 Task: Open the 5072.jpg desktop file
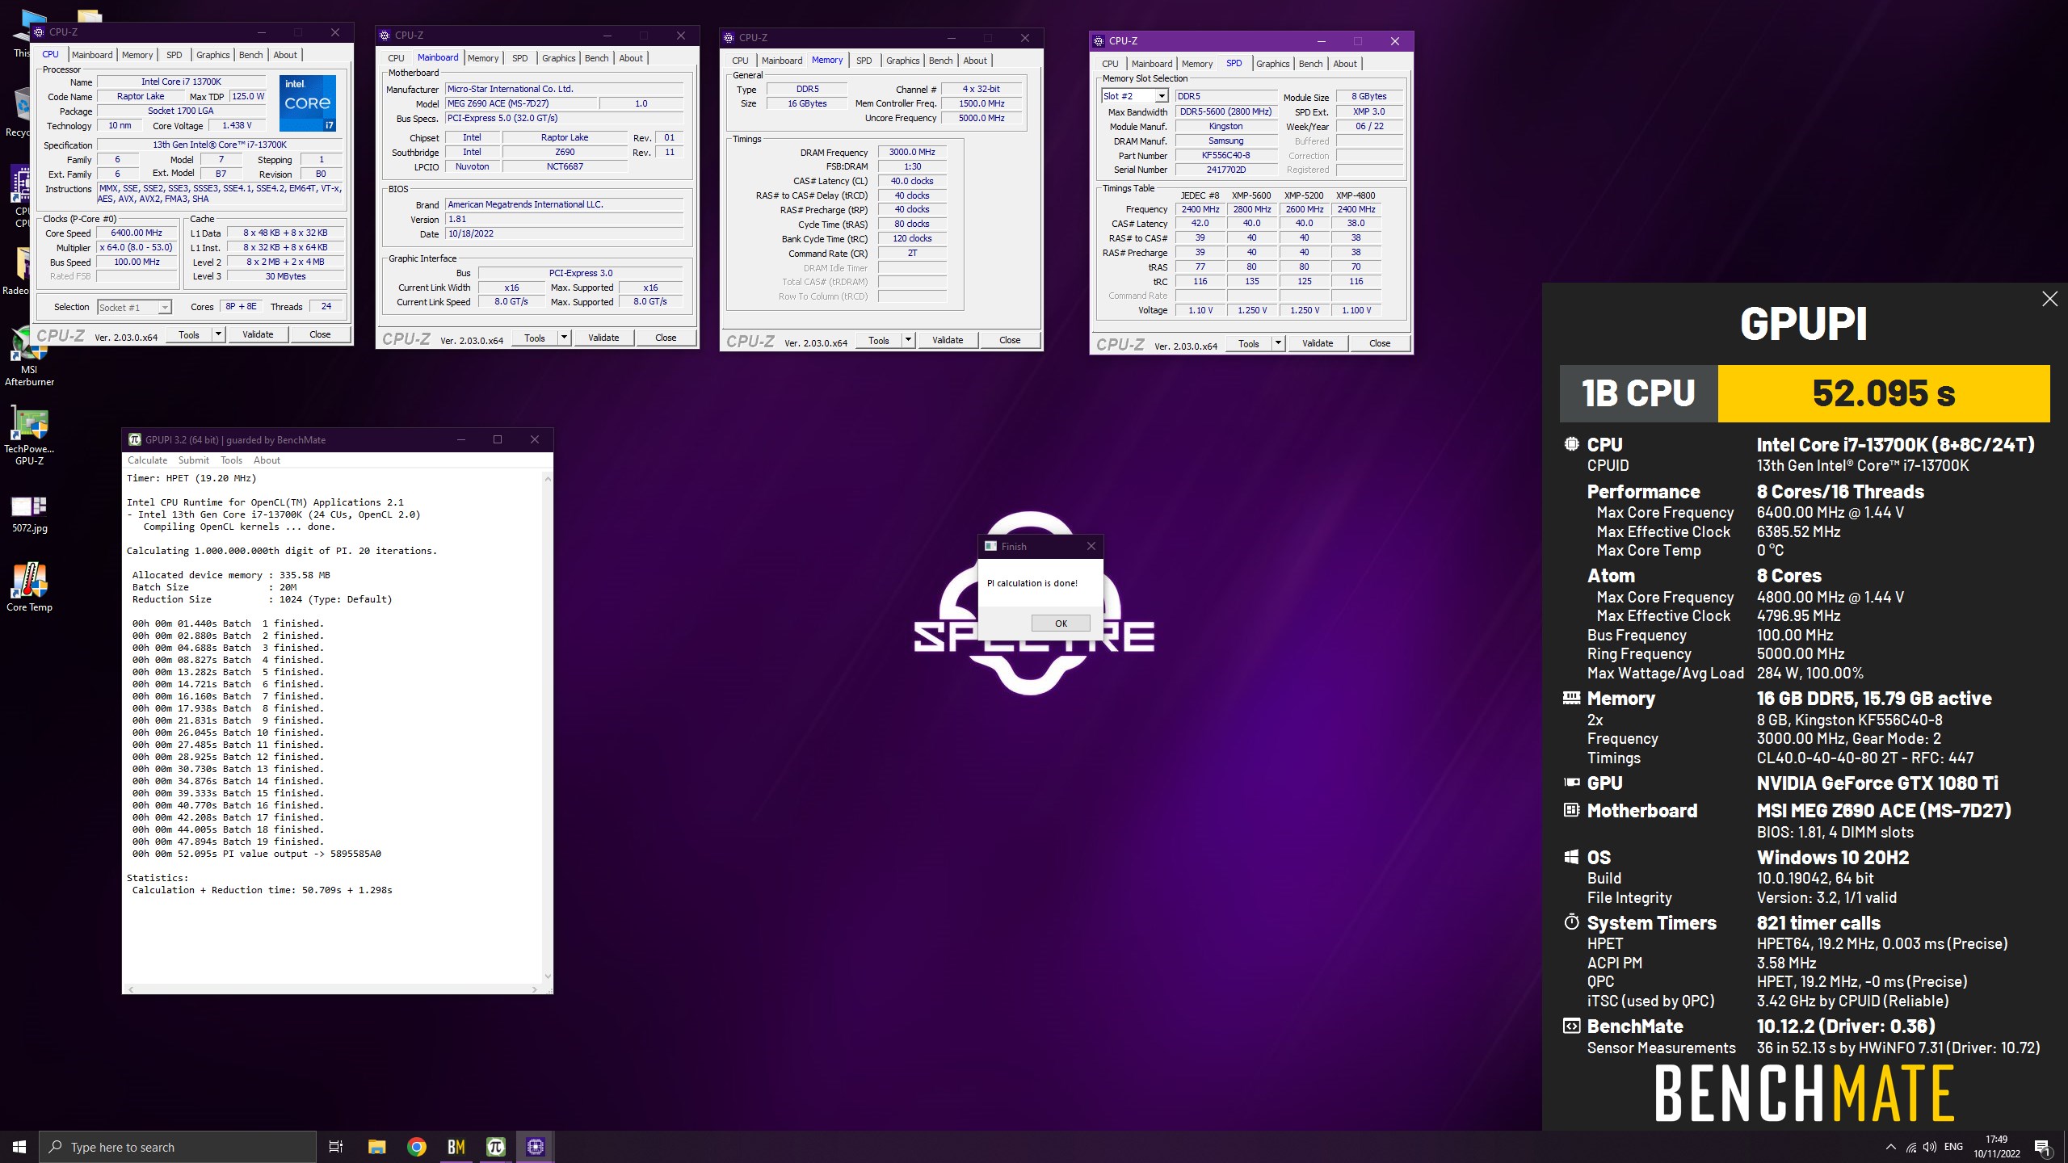pos(29,514)
